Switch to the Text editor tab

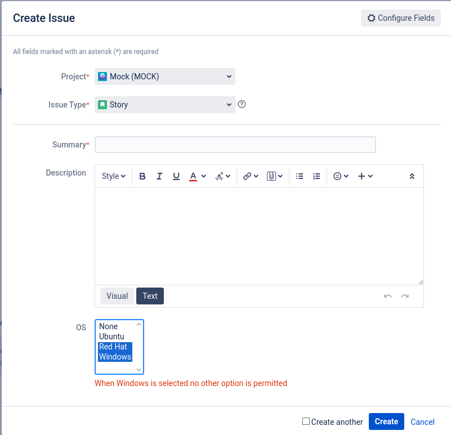[150, 296]
